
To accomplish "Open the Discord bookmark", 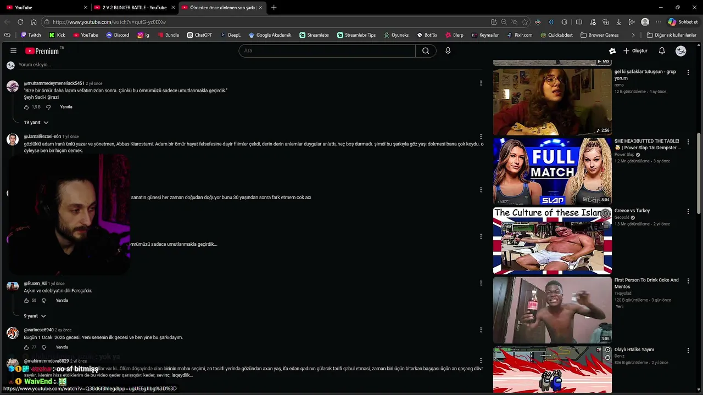I will tap(118, 35).
